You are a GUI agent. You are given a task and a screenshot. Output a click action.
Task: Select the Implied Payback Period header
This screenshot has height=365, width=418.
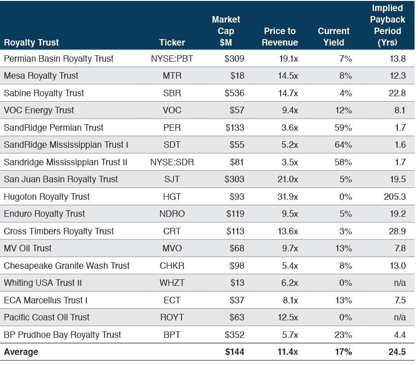point(387,25)
